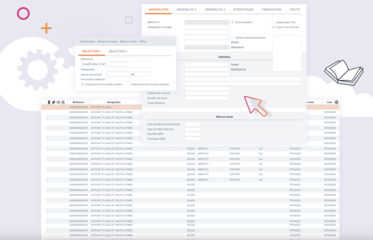Toggle Uniquement les articles valides
Image resolution: width=373 pixels, height=240 pixels.
pyautogui.click(x=82, y=85)
